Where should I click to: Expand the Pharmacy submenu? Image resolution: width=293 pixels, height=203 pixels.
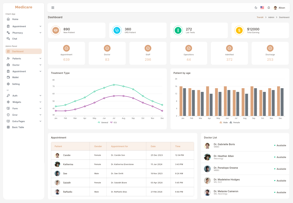coord(40,33)
